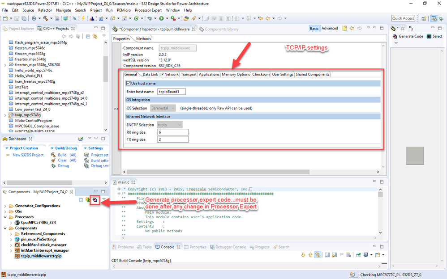This screenshot has width=447, height=279.
Task: Click the Generate Code button in the right panel
Action: click(x=408, y=37)
